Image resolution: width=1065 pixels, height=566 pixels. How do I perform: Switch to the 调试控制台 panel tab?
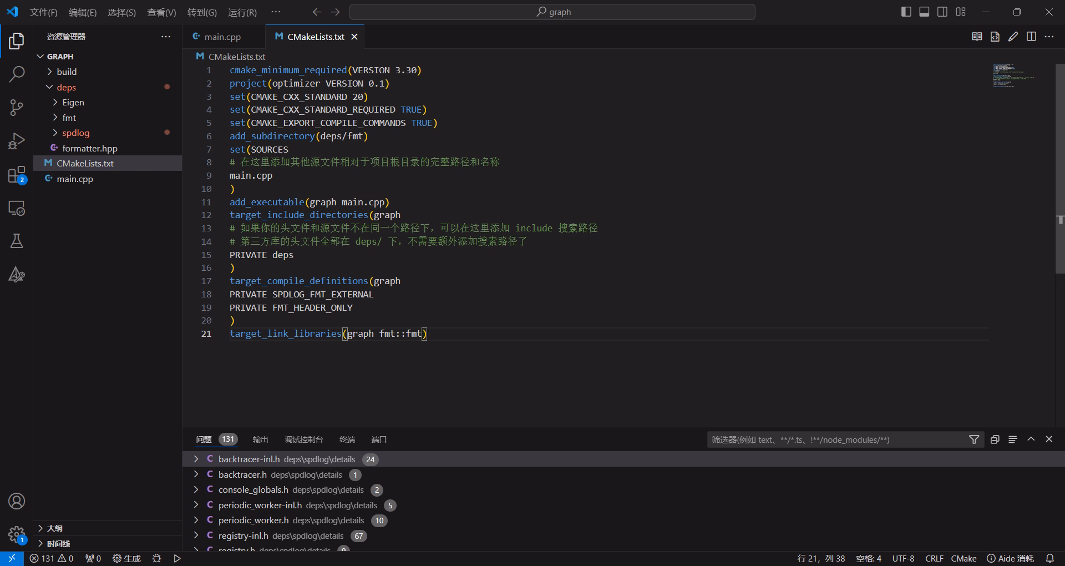303,439
